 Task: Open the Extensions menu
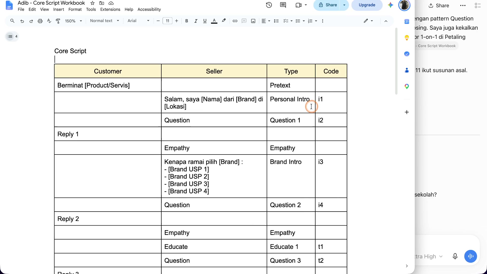(110, 9)
